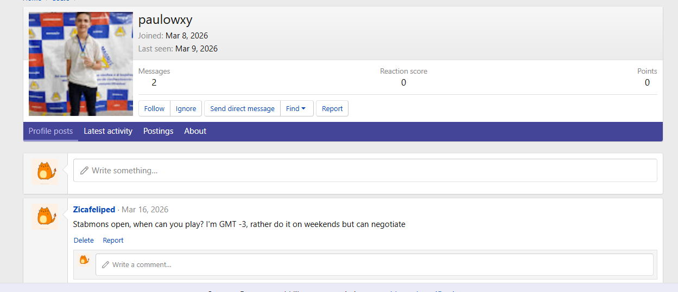Viewport: 678px width, 292px height.
Task: Open paulowxy's profile photo
Action: click(80, 64)
